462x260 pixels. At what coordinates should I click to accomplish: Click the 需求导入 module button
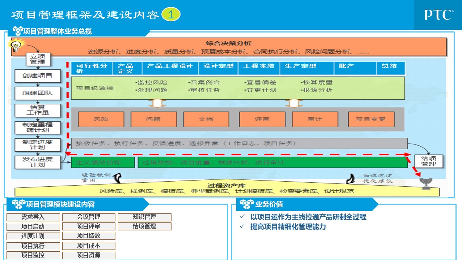click(x=33, y=217)
